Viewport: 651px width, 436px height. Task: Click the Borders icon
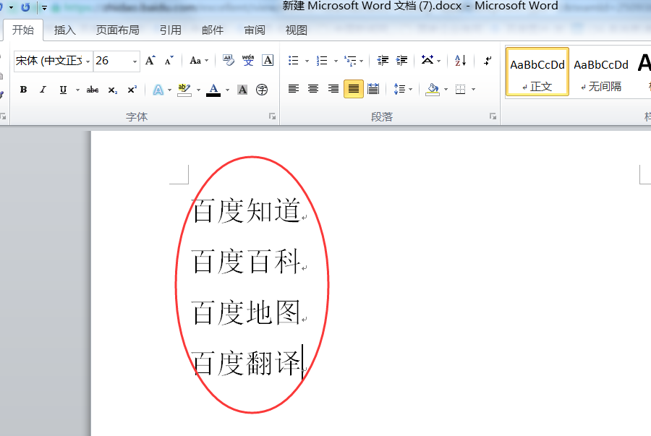coord(461,89)
